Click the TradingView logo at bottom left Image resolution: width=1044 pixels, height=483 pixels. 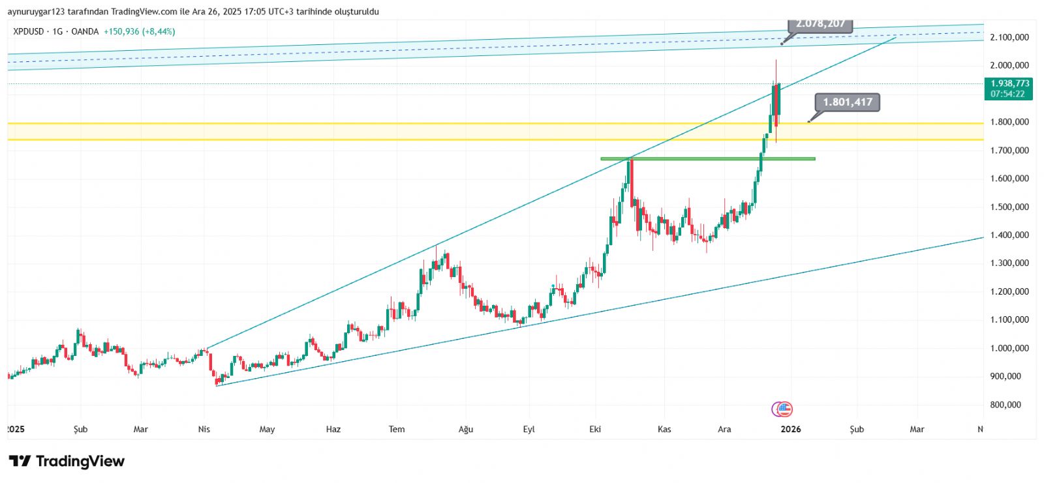(x=67, y=461)
